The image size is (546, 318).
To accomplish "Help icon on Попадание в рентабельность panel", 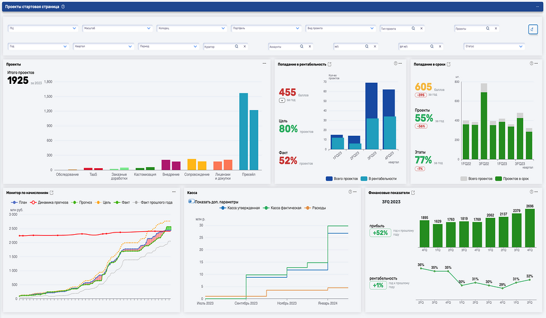I will pyautogui.click(x=395, y=63).
